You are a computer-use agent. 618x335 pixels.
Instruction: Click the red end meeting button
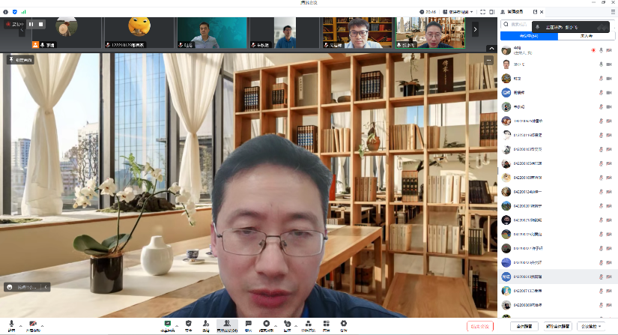coord(480,327)
